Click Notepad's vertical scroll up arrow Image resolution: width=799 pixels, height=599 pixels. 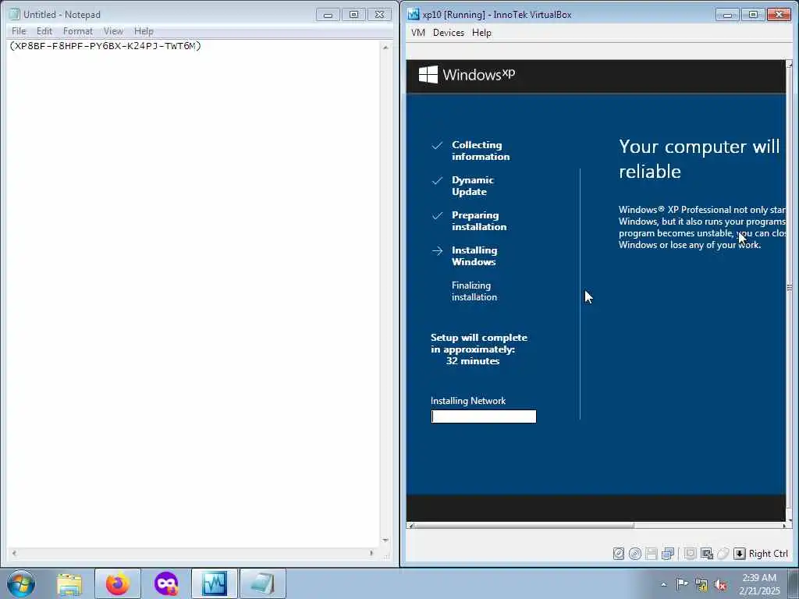pyautogui.click(x=385, y=47)
